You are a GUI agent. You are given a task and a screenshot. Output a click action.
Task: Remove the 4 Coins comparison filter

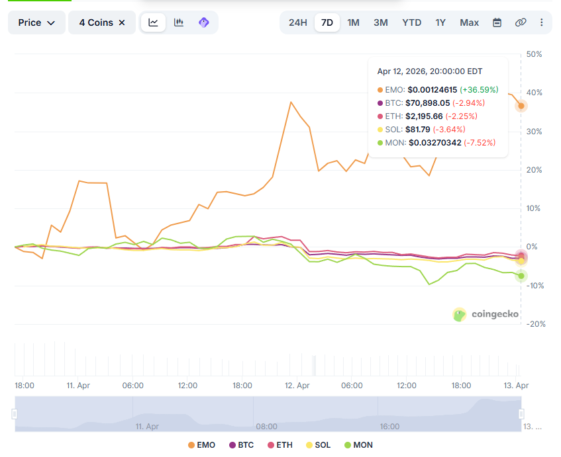(x=122, y=22)
